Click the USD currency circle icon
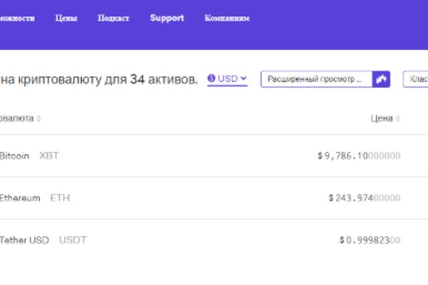The height and width of the screenshot is (285, 428). (x=212, y=78)
